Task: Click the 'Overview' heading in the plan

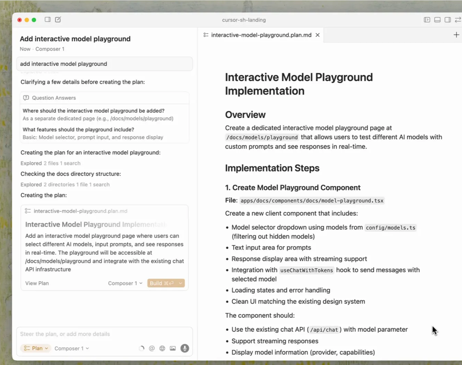Action: click(x=245, y=115)
